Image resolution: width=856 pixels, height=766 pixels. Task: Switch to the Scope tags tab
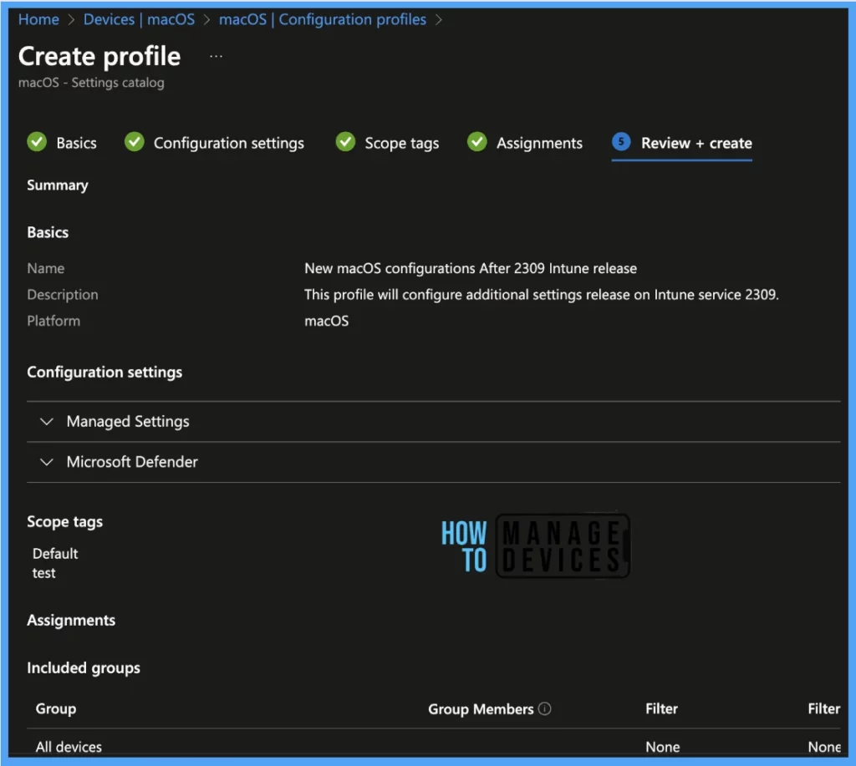click(x=387, y=143)
